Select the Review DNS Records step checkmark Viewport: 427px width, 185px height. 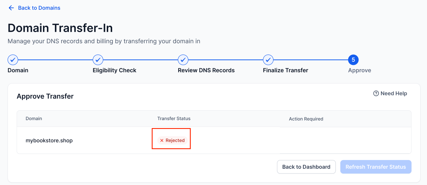(x=183, y=60)
